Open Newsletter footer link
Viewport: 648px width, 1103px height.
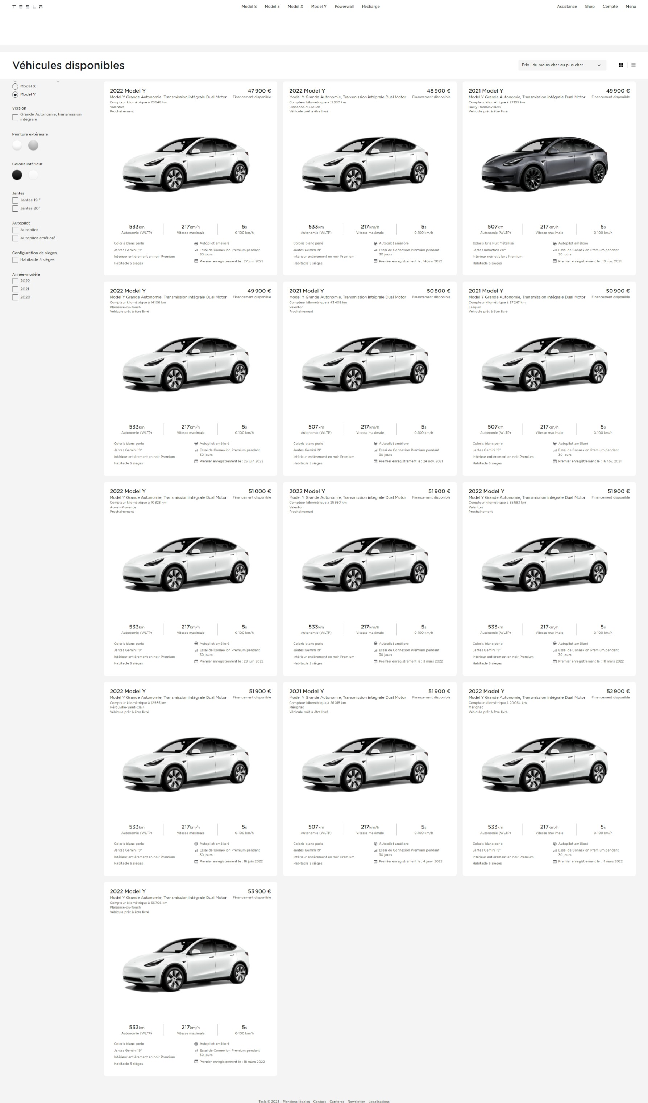pos(356,1101)
